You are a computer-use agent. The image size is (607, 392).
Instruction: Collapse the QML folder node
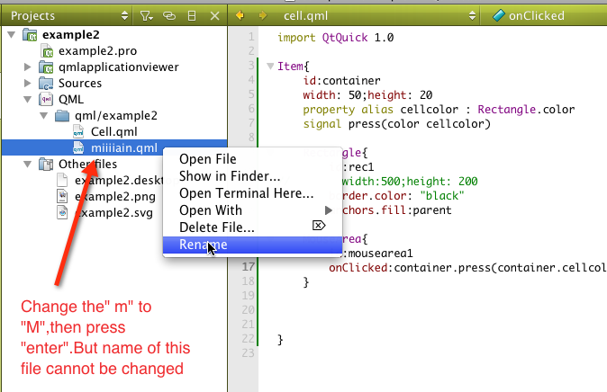(27, 100)
